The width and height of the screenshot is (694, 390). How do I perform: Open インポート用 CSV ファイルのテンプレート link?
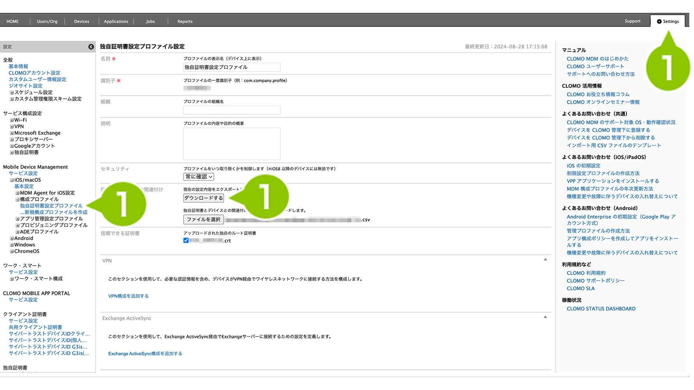click(x=614, y=145)
